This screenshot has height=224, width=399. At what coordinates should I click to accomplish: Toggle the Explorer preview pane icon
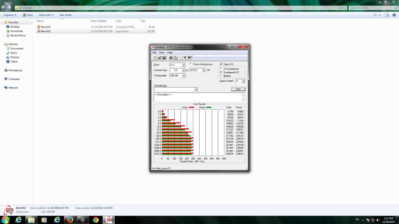(x=387, y=15)
